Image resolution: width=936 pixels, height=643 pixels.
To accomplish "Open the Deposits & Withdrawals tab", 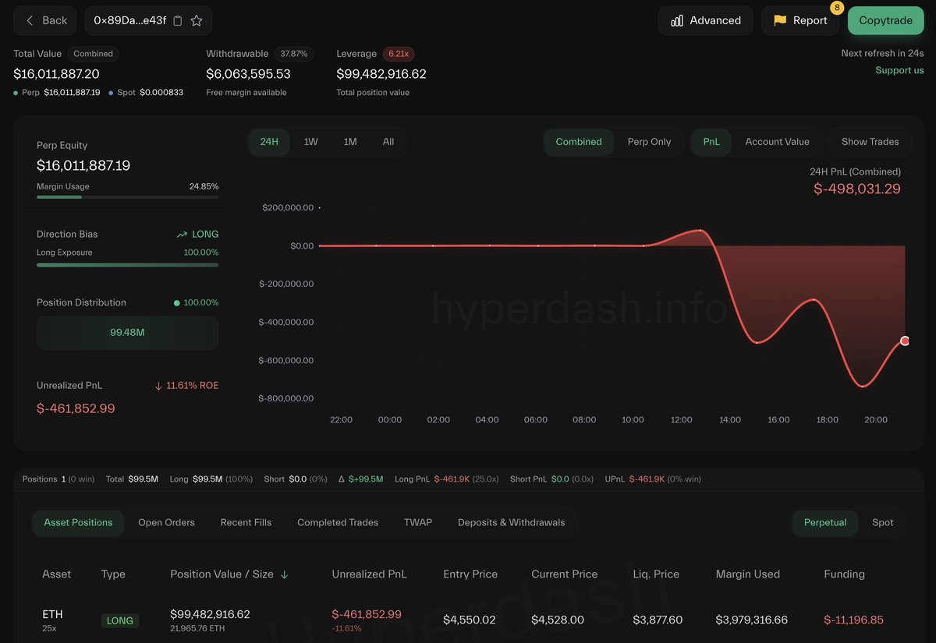I will click(511, 523).
